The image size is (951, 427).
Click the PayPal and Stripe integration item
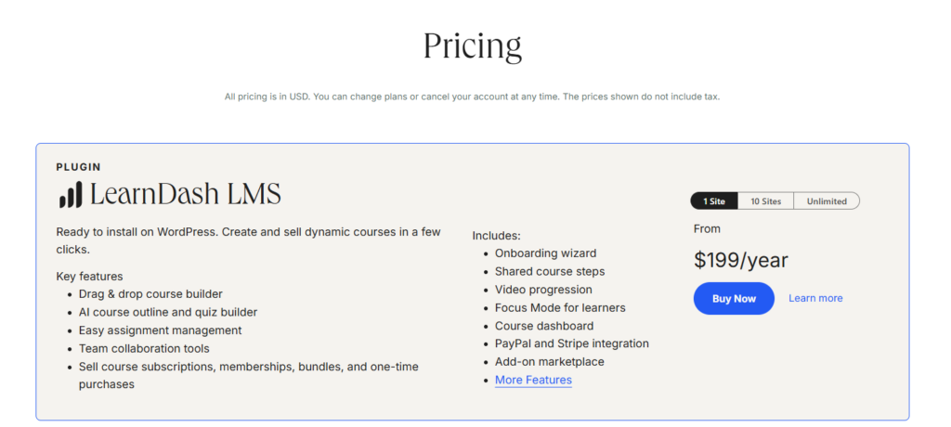(572, 343)
